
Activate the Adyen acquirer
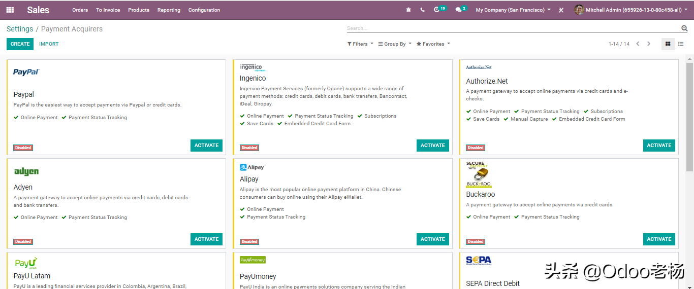(206, 239)
